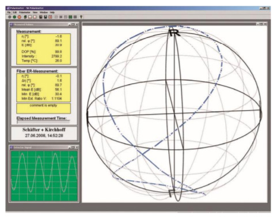Click the first black floppy save icon

[41, 17]
